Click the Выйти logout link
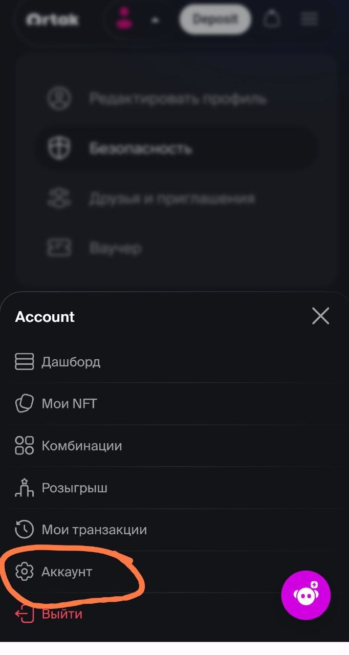 pos(62,614)
